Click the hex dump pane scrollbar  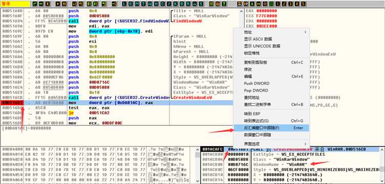pos(197,165)
